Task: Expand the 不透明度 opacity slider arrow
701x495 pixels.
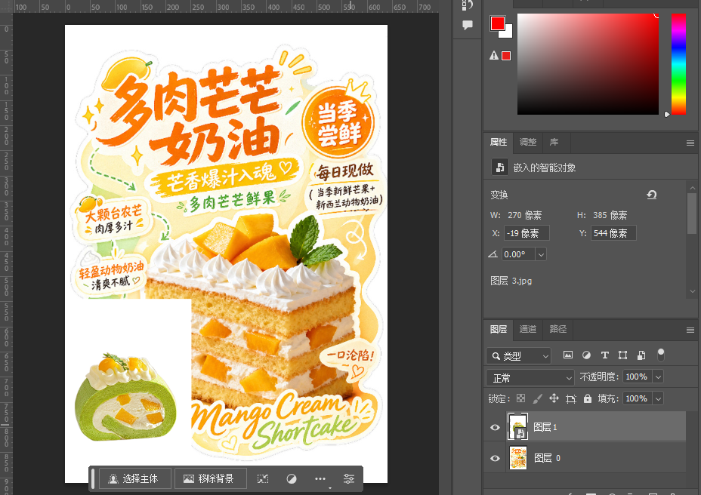Action: click(658, 377)
